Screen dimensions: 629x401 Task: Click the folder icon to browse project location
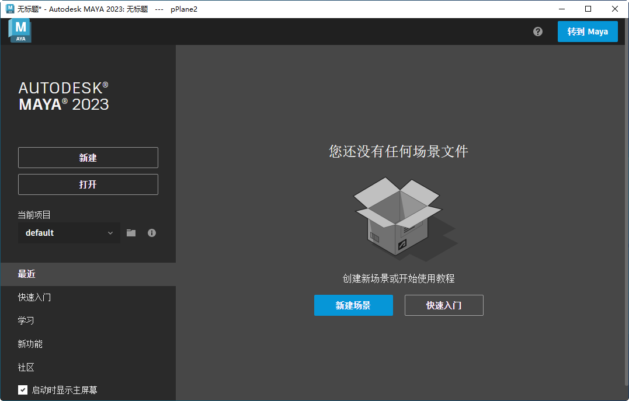pos(131,233)
